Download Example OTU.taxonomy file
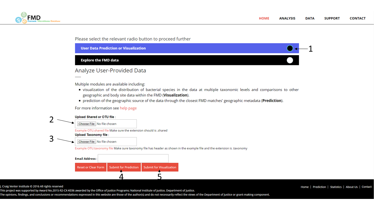374x210 pixels. coord(94,148)
